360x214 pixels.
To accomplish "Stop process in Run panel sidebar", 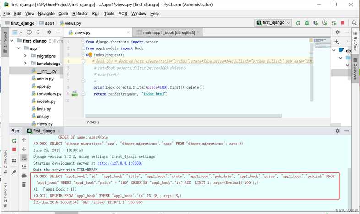I will (14, 150).
